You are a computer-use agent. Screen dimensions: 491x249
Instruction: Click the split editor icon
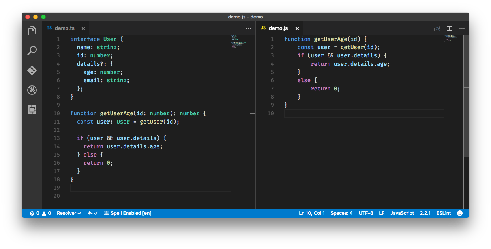coord(450,28)
